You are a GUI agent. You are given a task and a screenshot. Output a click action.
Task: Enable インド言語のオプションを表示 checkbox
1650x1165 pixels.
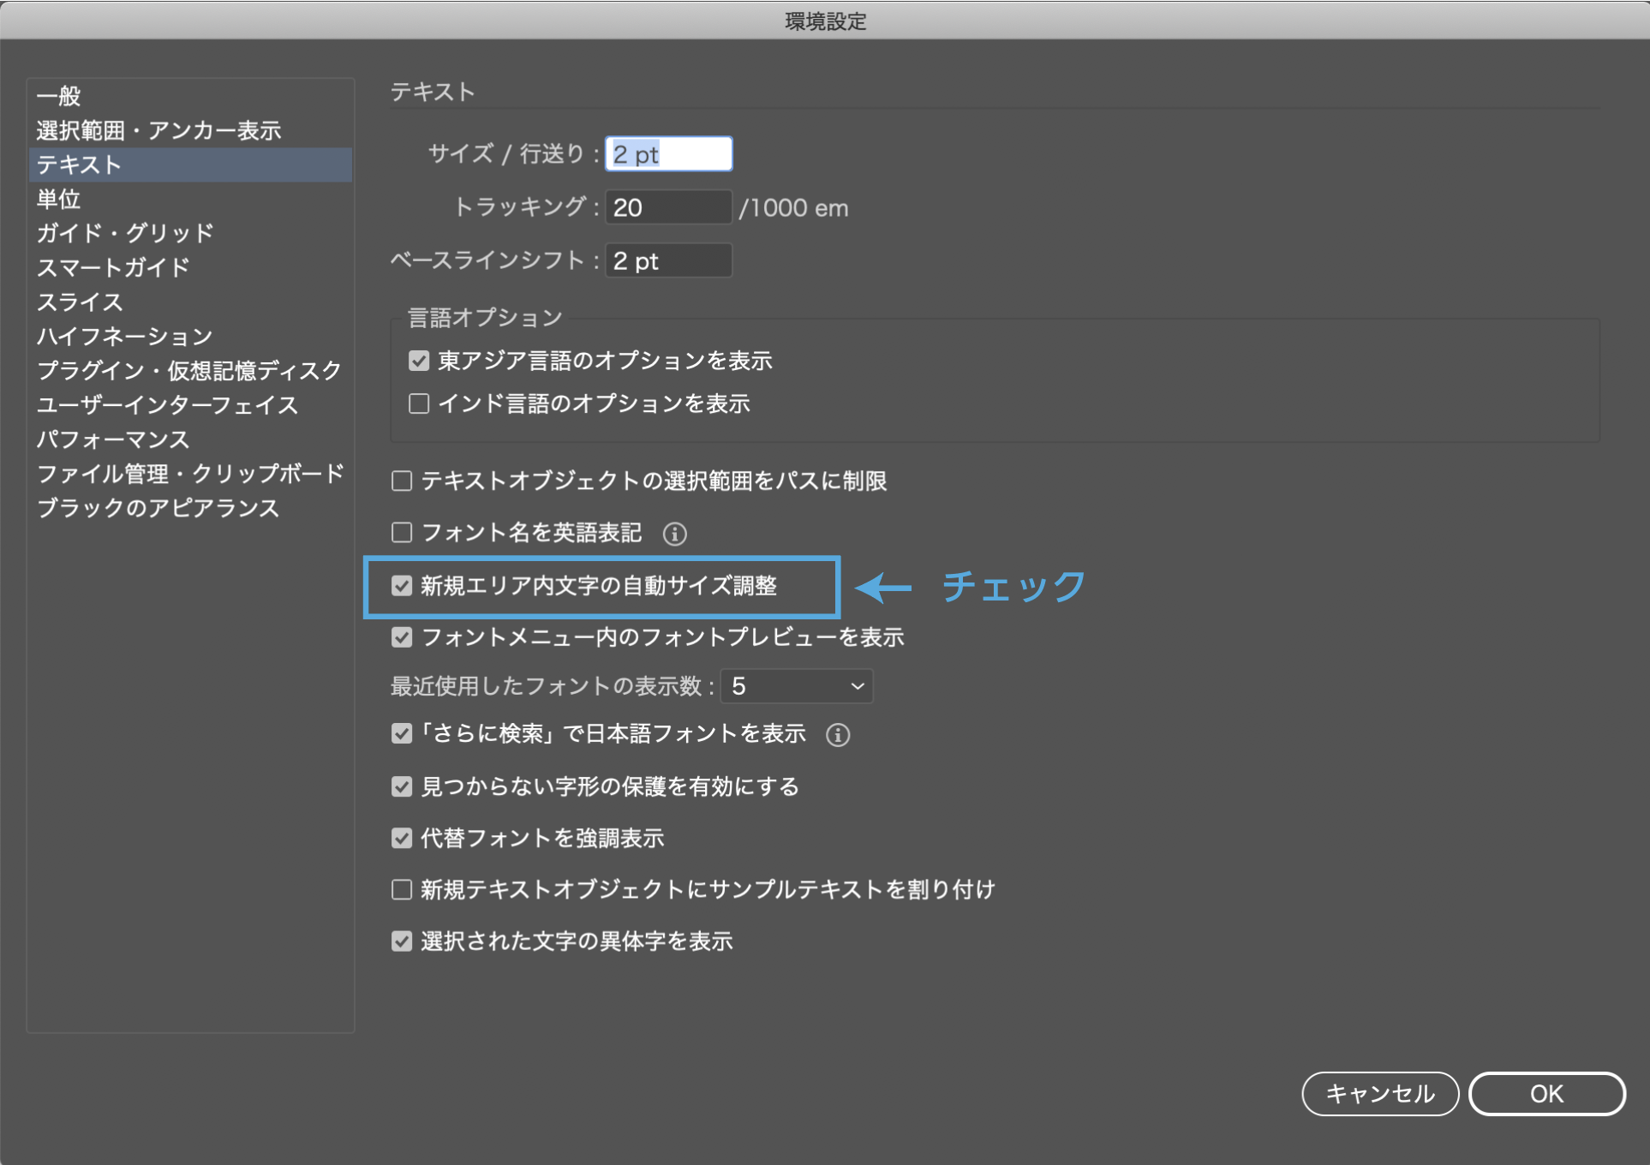[x=419, y=403]
